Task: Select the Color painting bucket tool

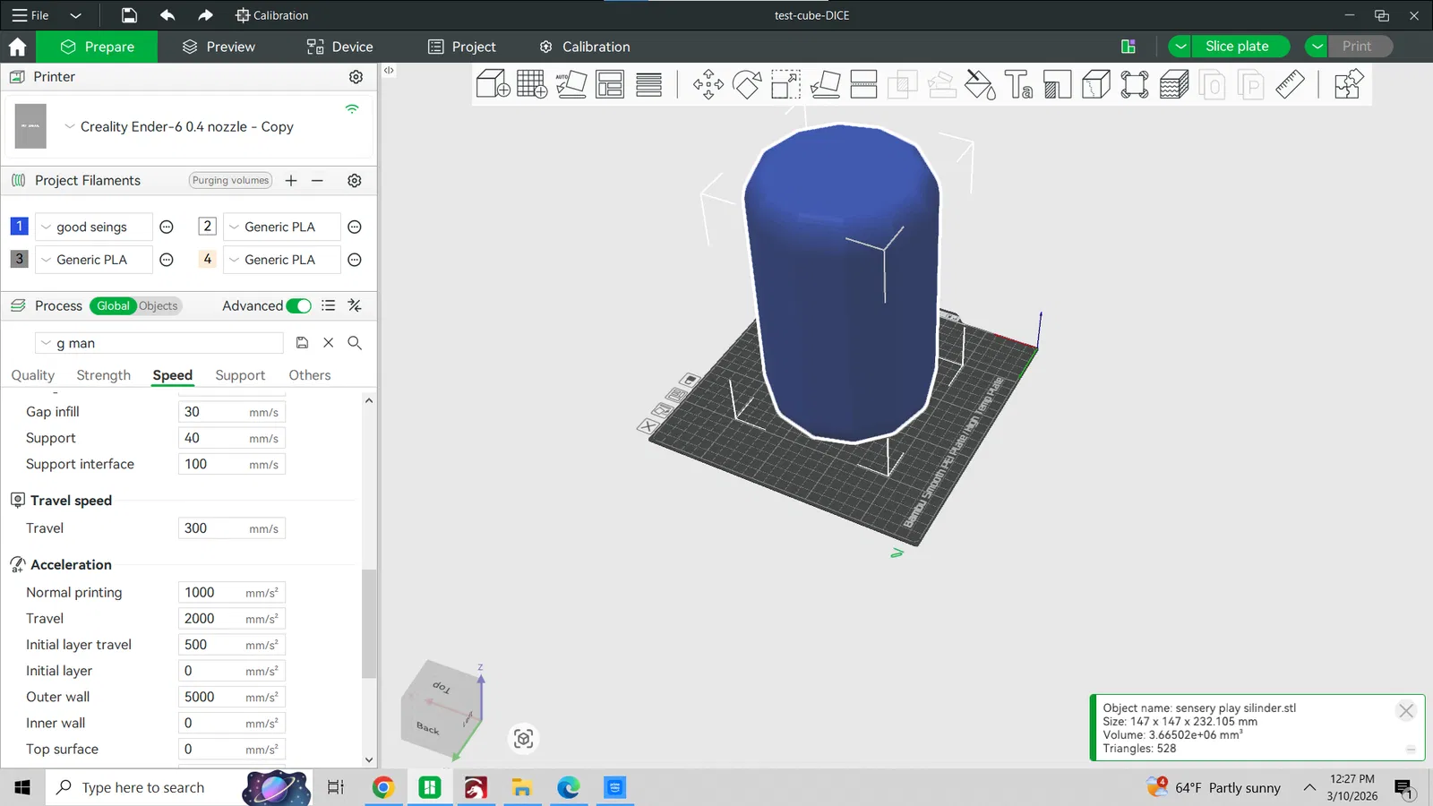Action: [979, 84]
